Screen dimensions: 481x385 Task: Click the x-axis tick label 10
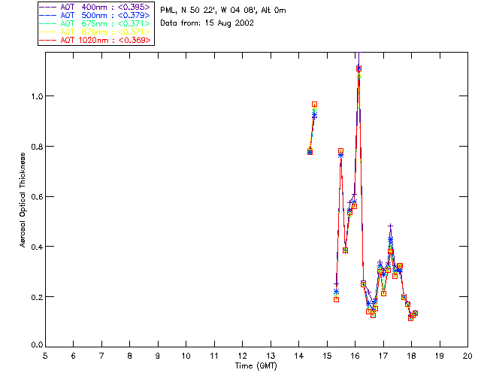pyautogui.click(x=186, y=356)
